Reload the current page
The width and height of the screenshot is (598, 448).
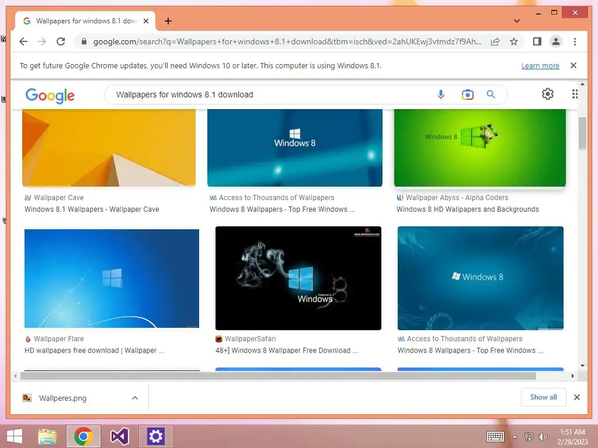click(x=61, y=41)
